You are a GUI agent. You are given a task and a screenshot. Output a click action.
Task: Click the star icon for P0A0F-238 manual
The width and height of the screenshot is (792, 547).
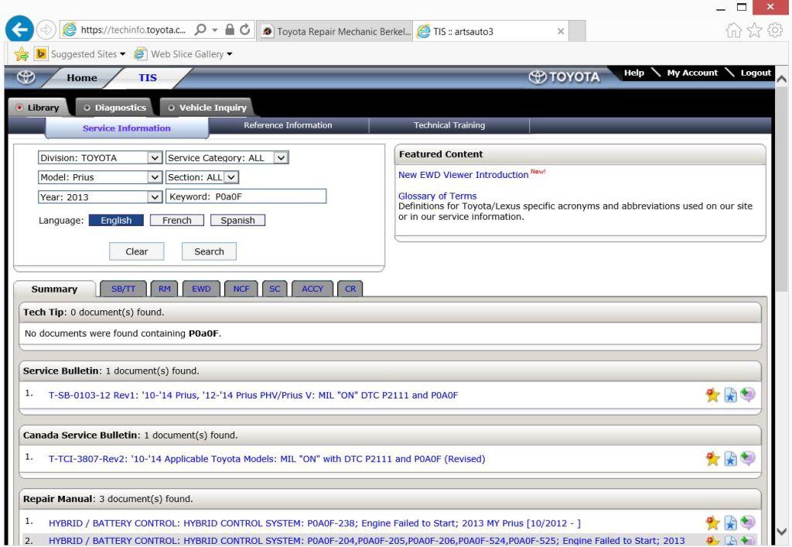[712, 523]
